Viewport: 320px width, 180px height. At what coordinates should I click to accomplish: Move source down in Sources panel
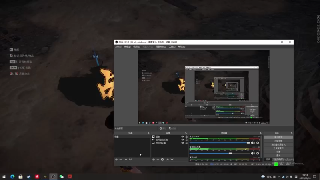pyautogui.click(x=172, y=159)
